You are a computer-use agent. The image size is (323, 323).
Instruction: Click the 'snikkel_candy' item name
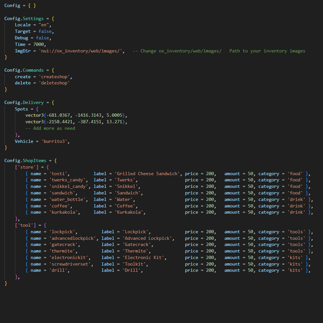coord(68,186)
